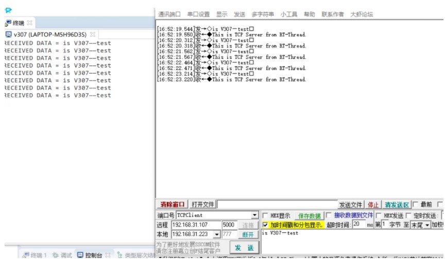The height and width of the screenshot is (259, 446).
Task: Expand the 末尾 dropdown
Action: coord(427,225)
